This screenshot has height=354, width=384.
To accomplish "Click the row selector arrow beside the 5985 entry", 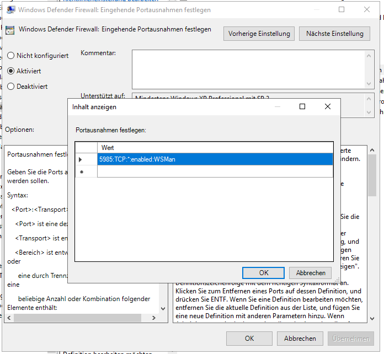I will [x=86, y=159].
